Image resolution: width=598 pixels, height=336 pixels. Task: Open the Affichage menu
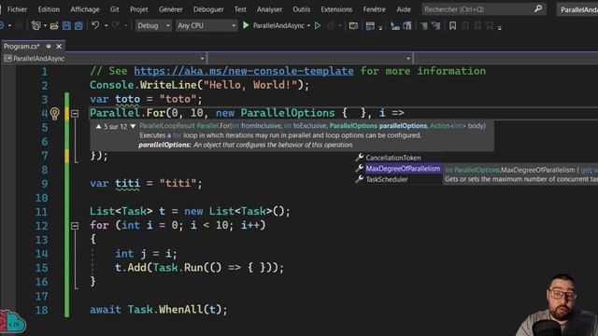coord(85,9)
